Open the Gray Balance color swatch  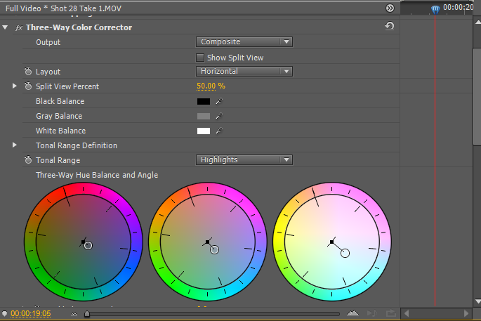(204, 116)
